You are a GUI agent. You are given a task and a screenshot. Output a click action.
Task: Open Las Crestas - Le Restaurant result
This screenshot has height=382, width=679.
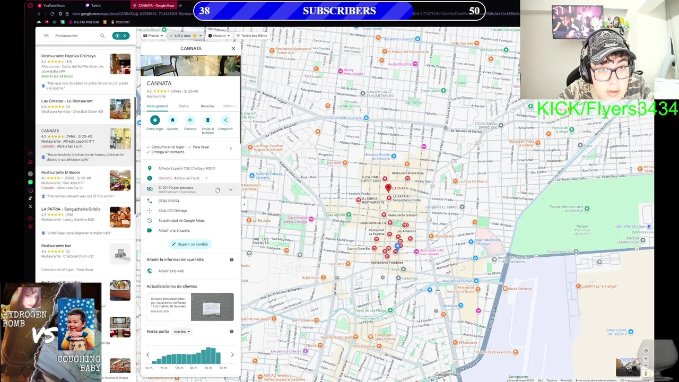click(x=67, y=101)
